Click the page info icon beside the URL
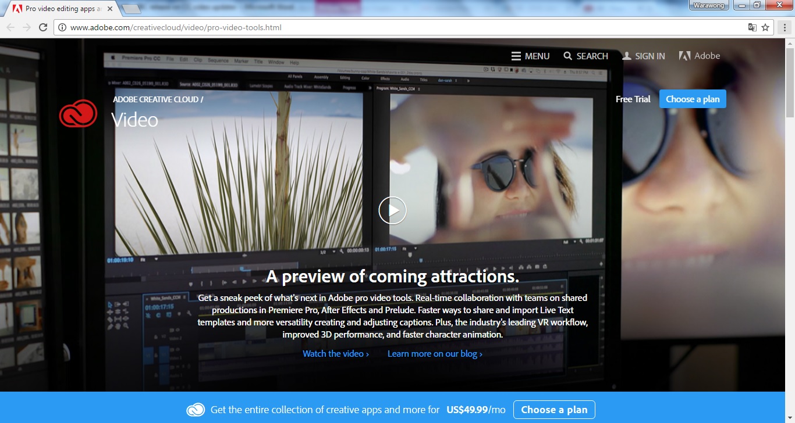795x423 pixels. point(62,27)
